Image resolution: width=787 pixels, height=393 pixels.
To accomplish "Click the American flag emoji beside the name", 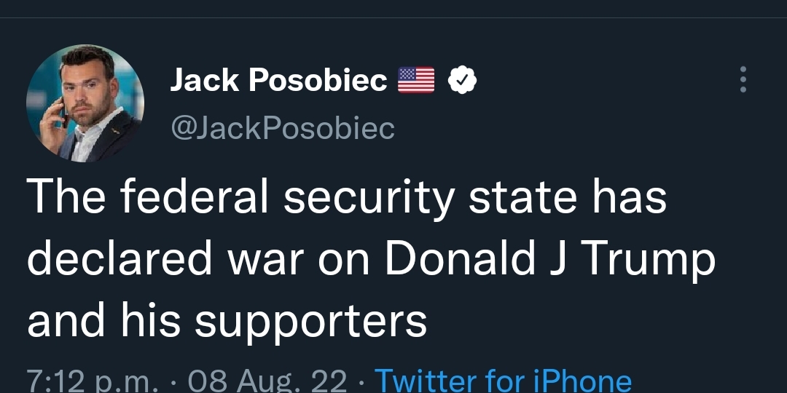I will 416,80.
